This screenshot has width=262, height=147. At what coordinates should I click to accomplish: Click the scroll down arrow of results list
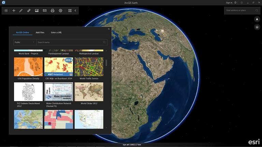click(106, 128)
